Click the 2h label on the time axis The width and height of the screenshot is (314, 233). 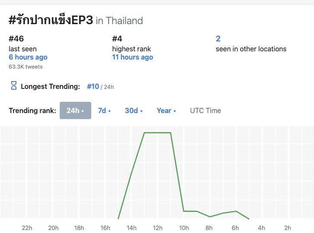tap(287, 228)
